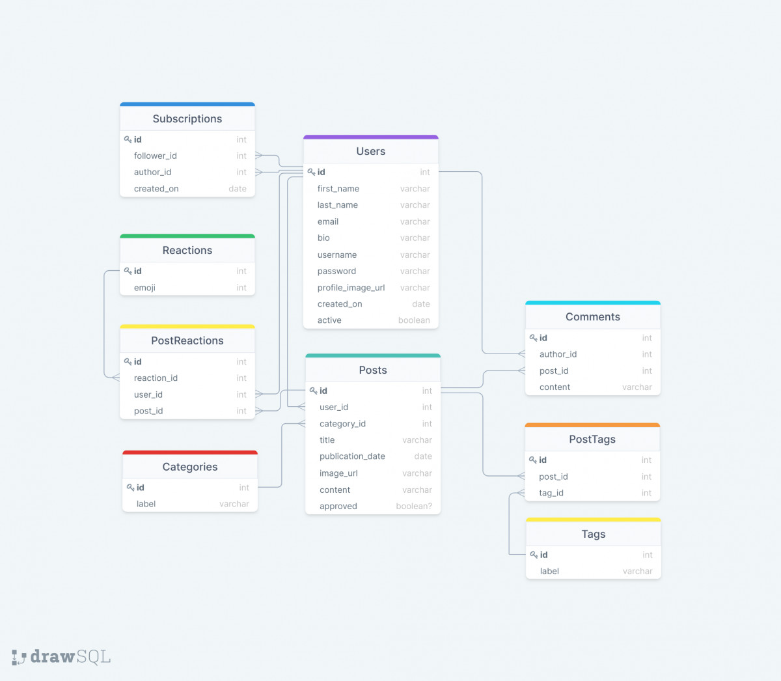Click the email column in Users
The image size is (781, 681).
point(371,221)
